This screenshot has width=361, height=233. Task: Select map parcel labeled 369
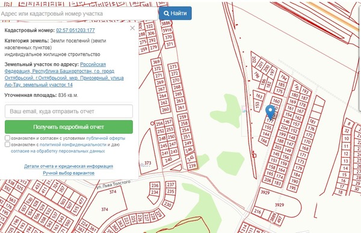[156, 62]
